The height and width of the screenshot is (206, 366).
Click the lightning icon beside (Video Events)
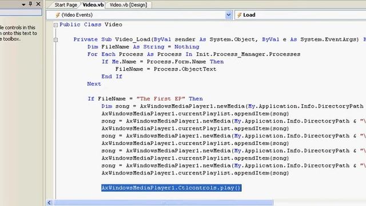click(58, 15)
